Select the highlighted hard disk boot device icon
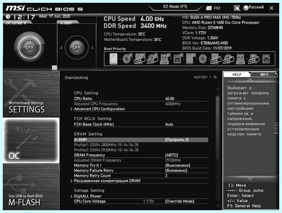282x213 pixels. tap(113, 59)
